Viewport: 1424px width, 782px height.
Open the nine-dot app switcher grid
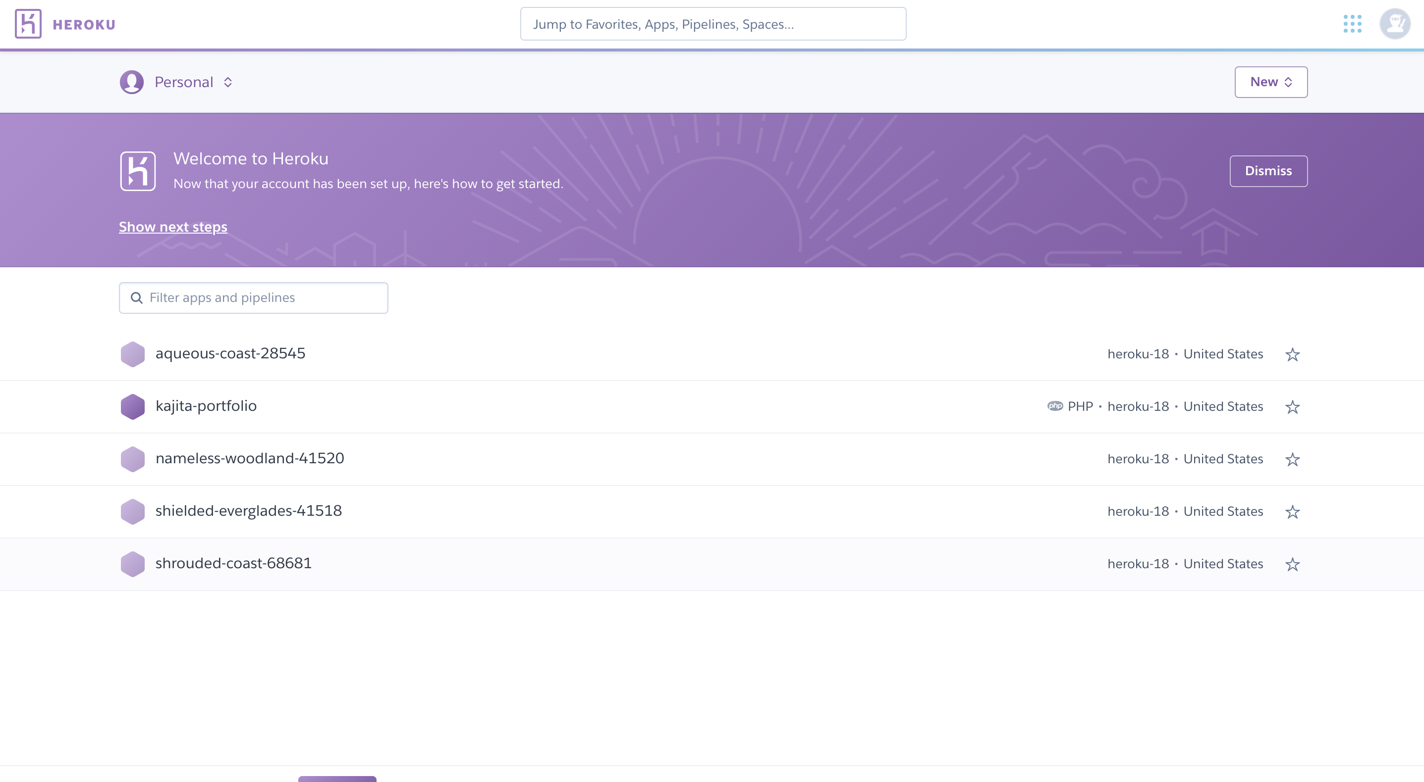[x=1352, y=24]
